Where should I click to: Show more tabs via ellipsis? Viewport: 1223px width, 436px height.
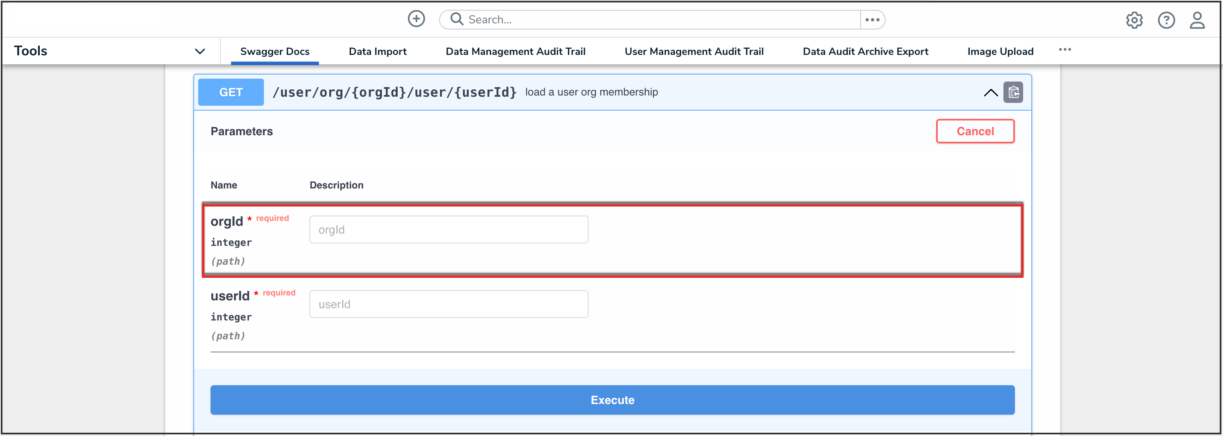1065,50
